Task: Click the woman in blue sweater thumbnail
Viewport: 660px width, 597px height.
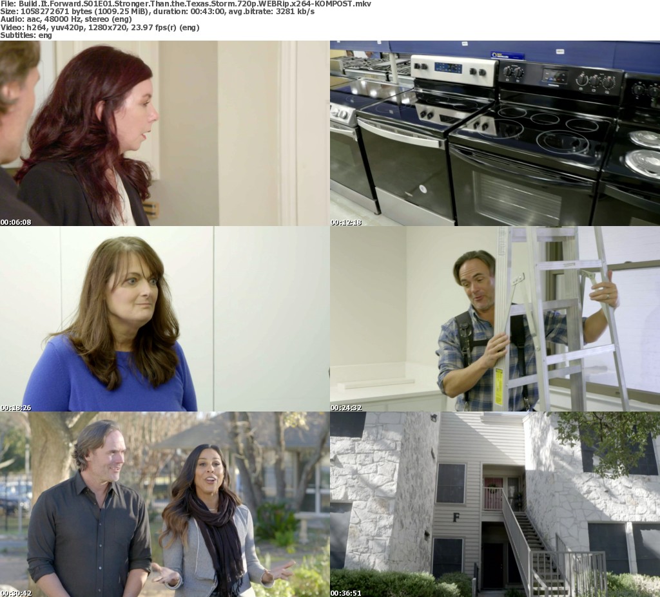Action: (x=164, y=319)
